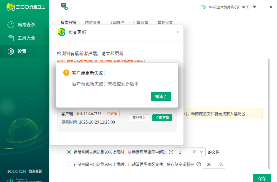Viewport: 277px width, 182px height.
Task: Expand the 年 time unit dropdown
Action: point(197,152)
